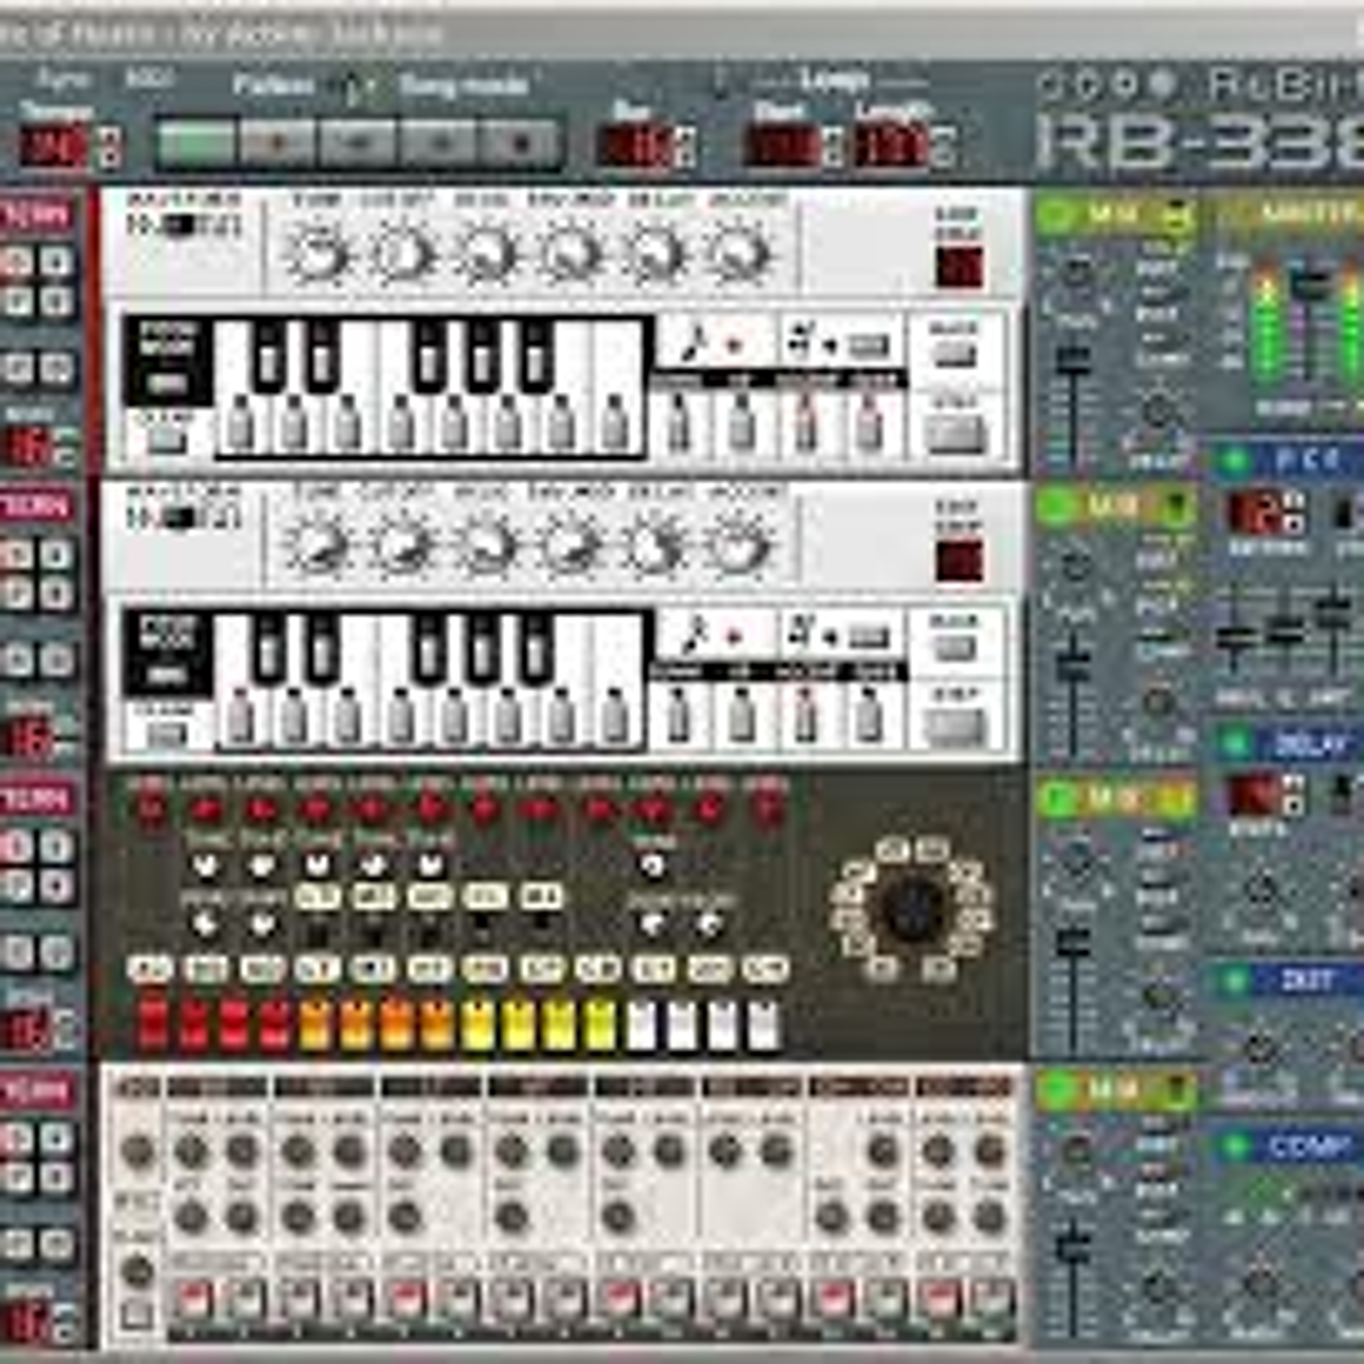
Task: Click the Loop Start stepper arrows
Action: click(x=832, y=147)
